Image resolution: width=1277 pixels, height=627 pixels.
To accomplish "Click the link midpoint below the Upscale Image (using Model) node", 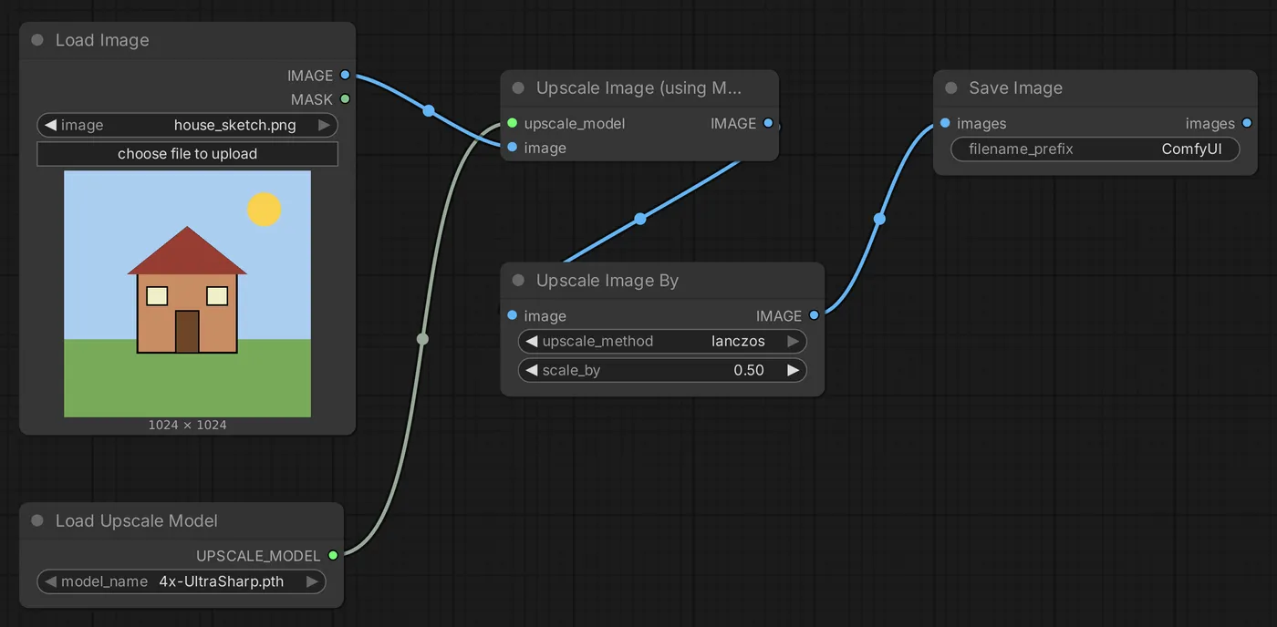I will (x=640, y=219).
